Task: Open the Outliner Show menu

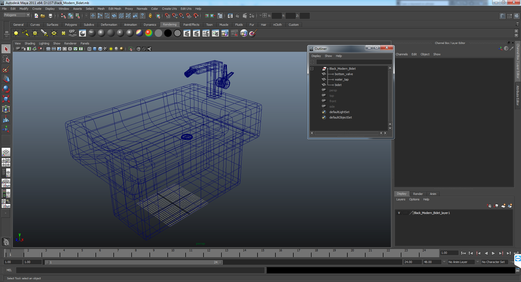Action: 328,56
